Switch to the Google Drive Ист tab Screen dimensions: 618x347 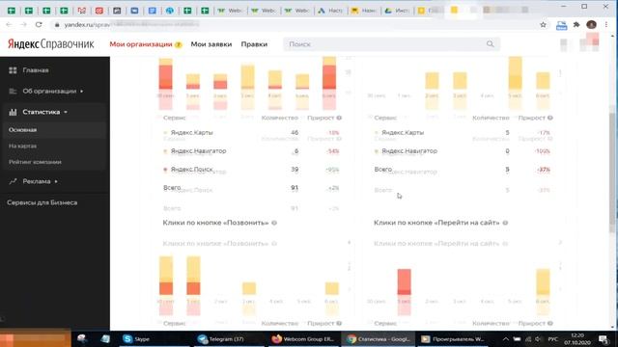click(x=397, y=11)
